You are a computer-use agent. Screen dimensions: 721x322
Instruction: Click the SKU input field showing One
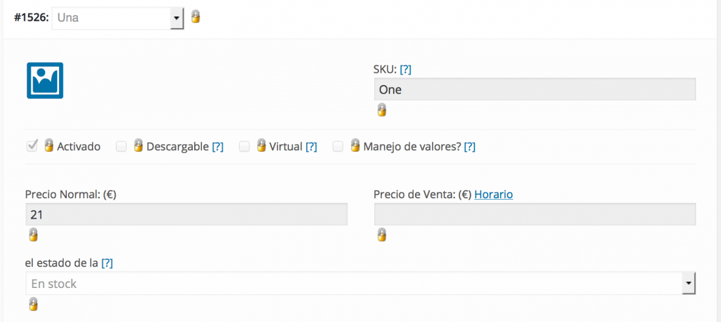[535, 89]
